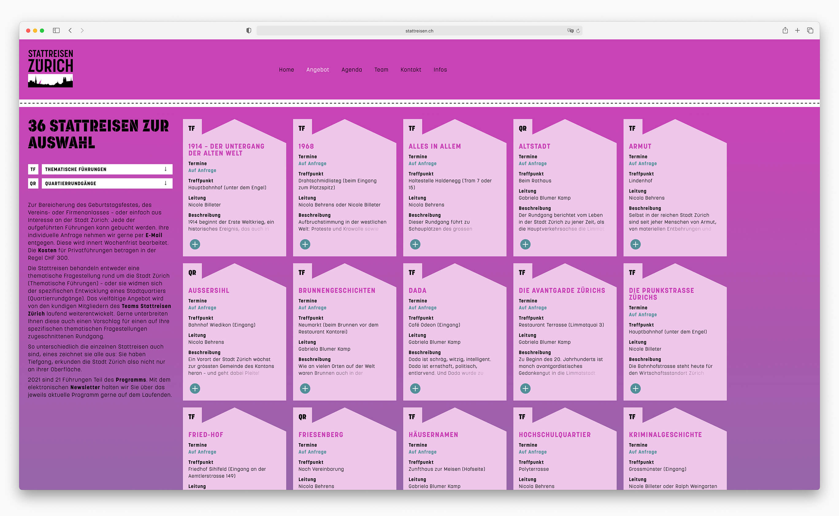Click the Stattreisen Zürich logo
Screen dimensions: 839x516
(51, 68)
